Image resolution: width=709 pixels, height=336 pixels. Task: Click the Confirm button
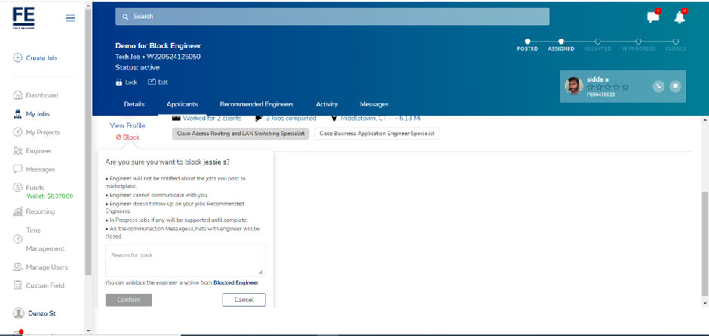click(128, 300)
